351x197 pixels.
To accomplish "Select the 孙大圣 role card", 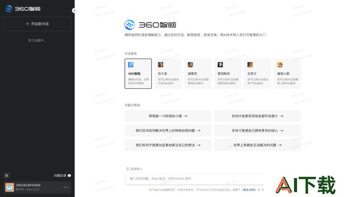I will click(x=168, y=74).
